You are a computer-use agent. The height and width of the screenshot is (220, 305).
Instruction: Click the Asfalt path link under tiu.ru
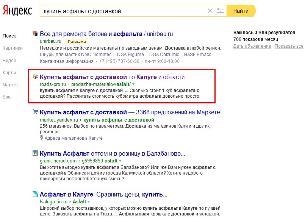79,202
